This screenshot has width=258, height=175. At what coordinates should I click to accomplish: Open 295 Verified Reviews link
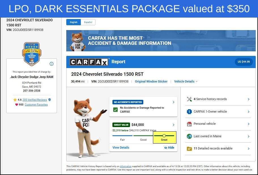tap(35, 100)
